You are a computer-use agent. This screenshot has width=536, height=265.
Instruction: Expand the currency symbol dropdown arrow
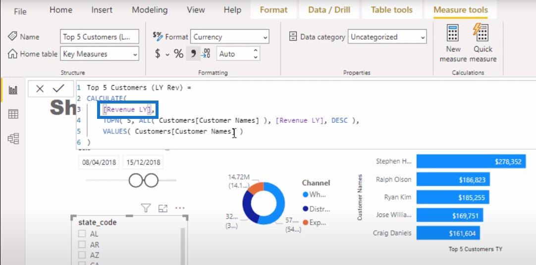167,54
